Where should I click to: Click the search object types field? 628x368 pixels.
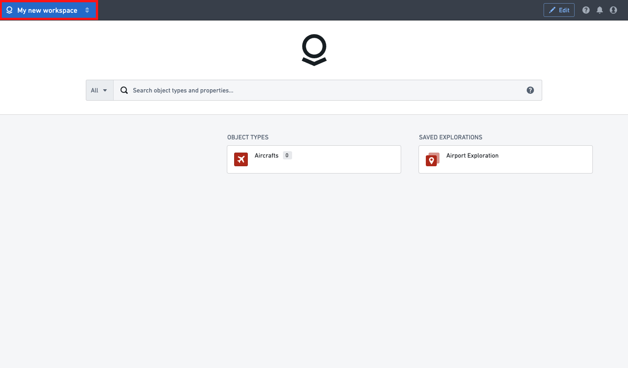327,90
